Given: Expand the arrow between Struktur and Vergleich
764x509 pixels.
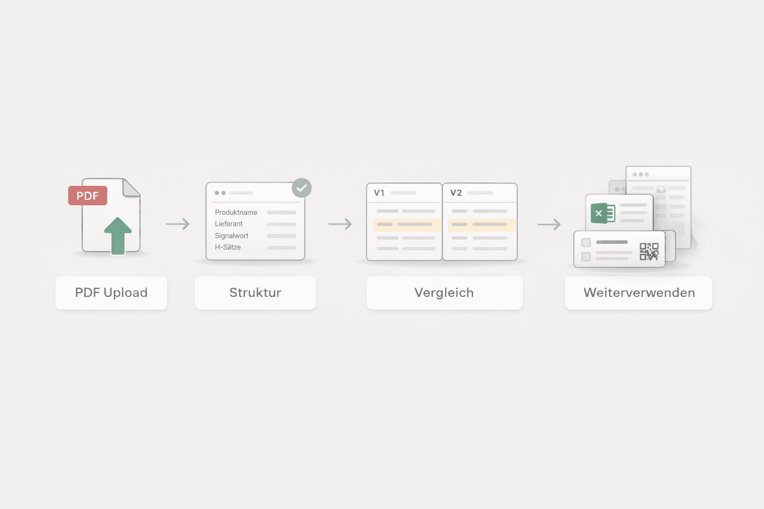Looking at the screenshot, I should tap(341, 224).
